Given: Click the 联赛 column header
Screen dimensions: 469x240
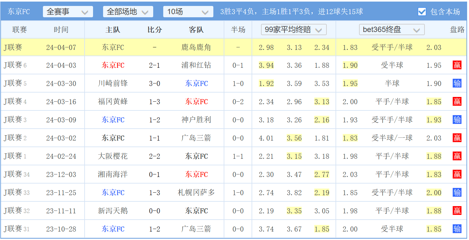Looking at the screenshot, I should tap(20, 30).
